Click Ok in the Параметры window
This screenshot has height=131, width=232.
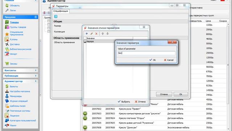[x=181, y=94]
